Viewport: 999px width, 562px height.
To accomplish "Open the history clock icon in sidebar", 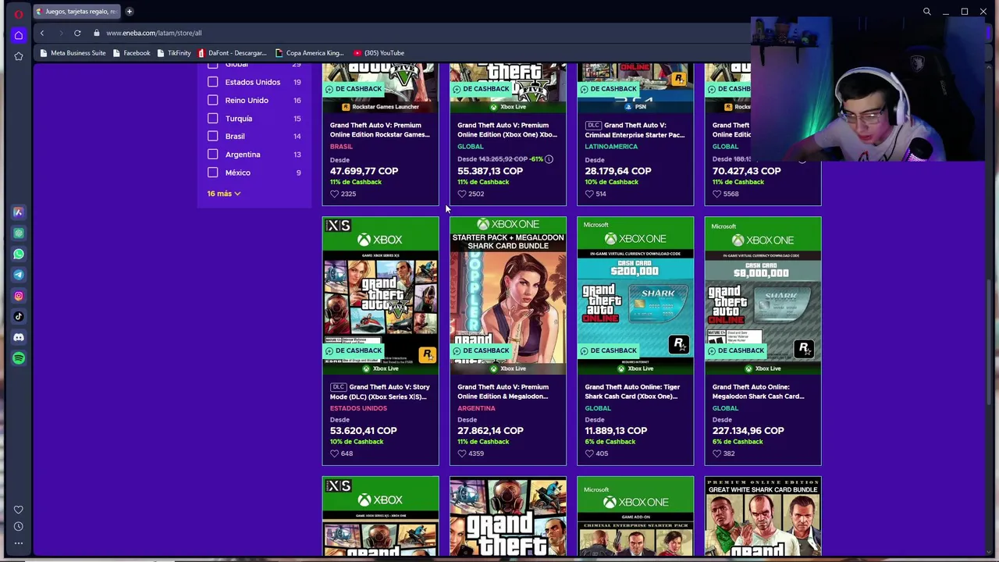I will [19, 526].
